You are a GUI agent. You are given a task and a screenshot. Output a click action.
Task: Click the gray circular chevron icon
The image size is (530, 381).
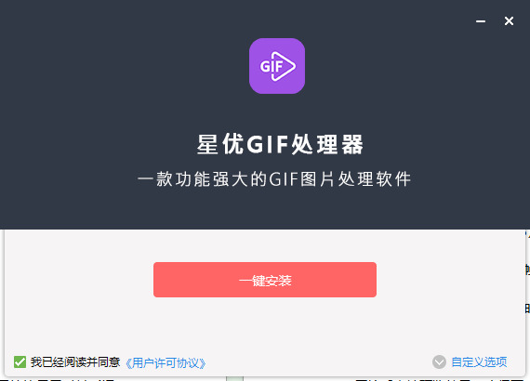coord(439,362)
